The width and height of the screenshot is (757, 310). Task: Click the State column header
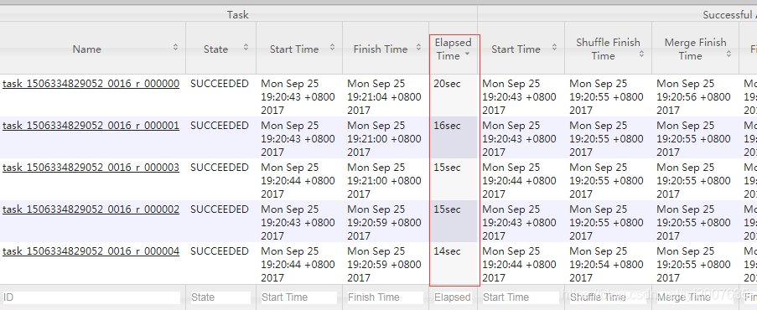point(220,48)
